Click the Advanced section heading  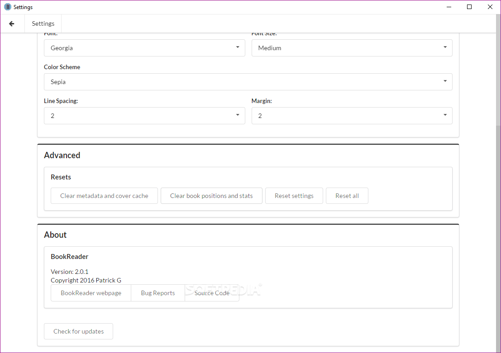pos(62,155)
